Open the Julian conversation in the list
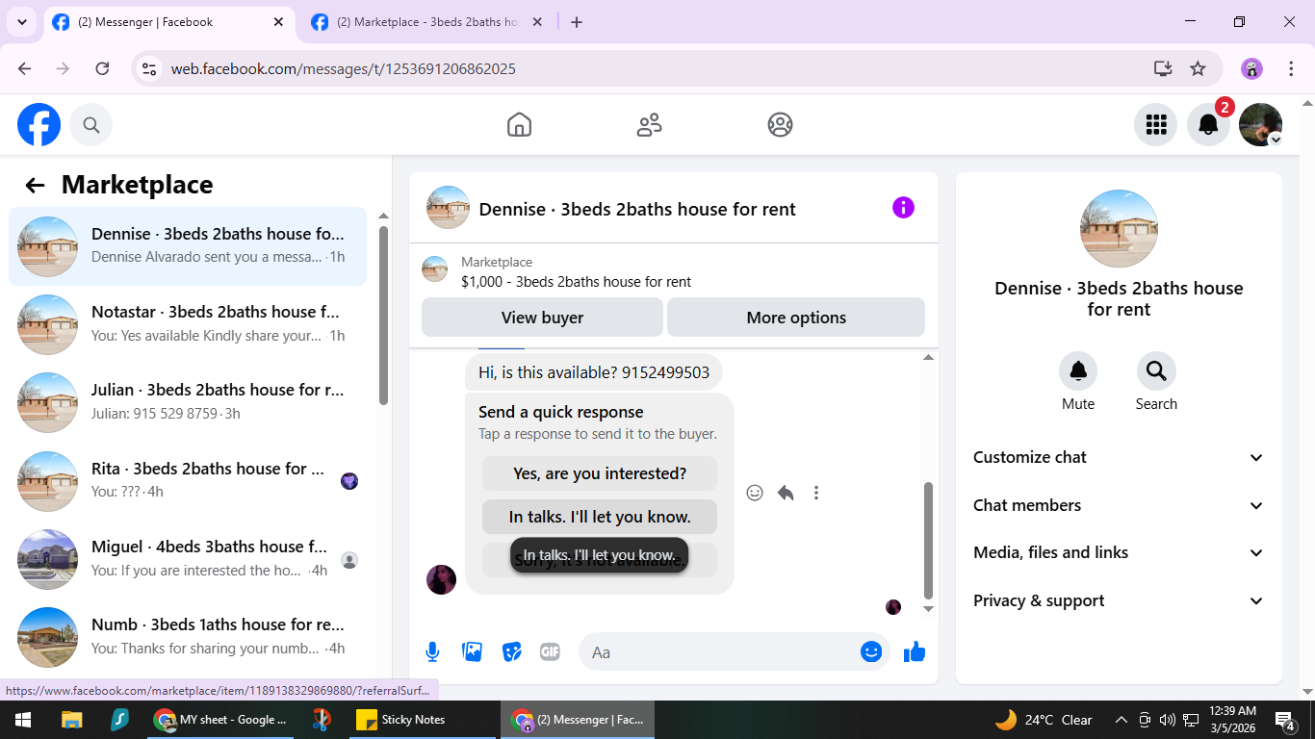 click(x=188, y=402)
